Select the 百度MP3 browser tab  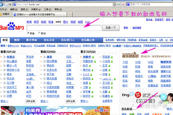click(x=40, y=14)
